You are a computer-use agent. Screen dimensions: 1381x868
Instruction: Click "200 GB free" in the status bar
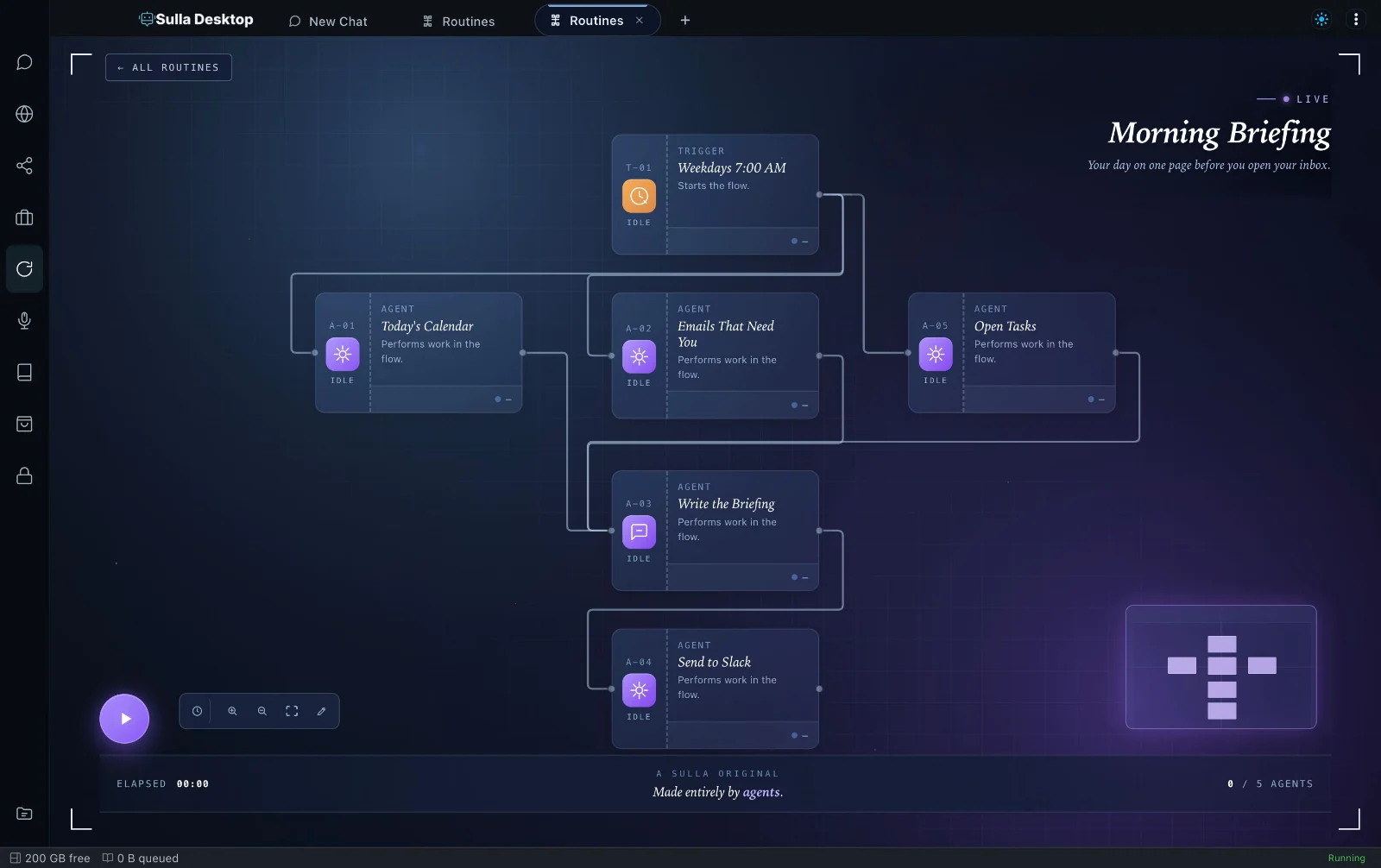pyautogui.click(x=50, y=858)
